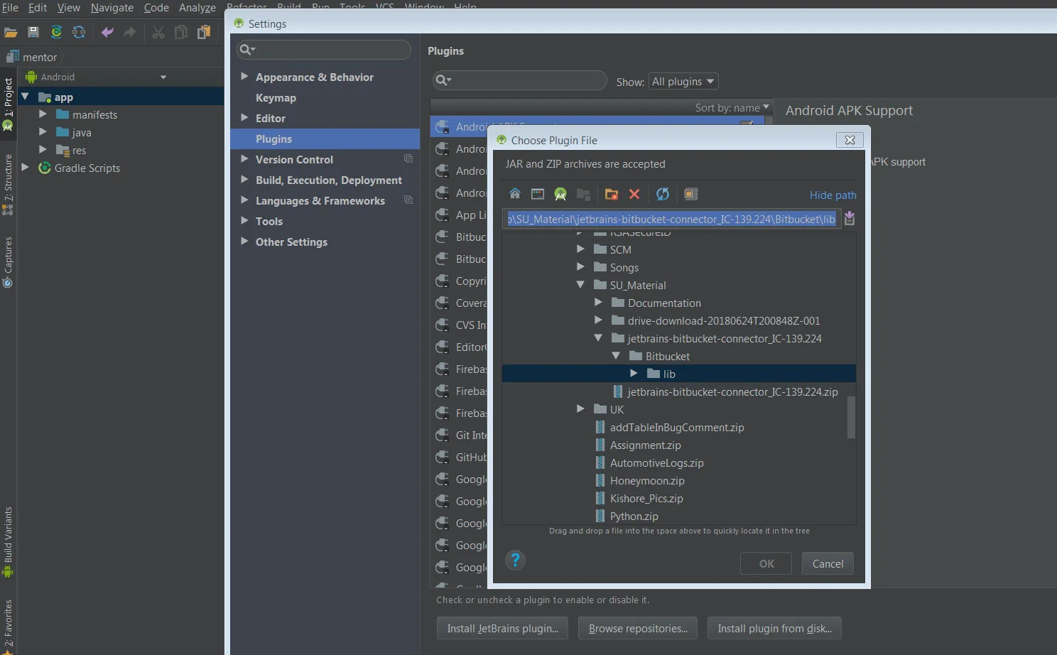
Task: Click the file chooser path input field
Action: (x=672, y=219)
